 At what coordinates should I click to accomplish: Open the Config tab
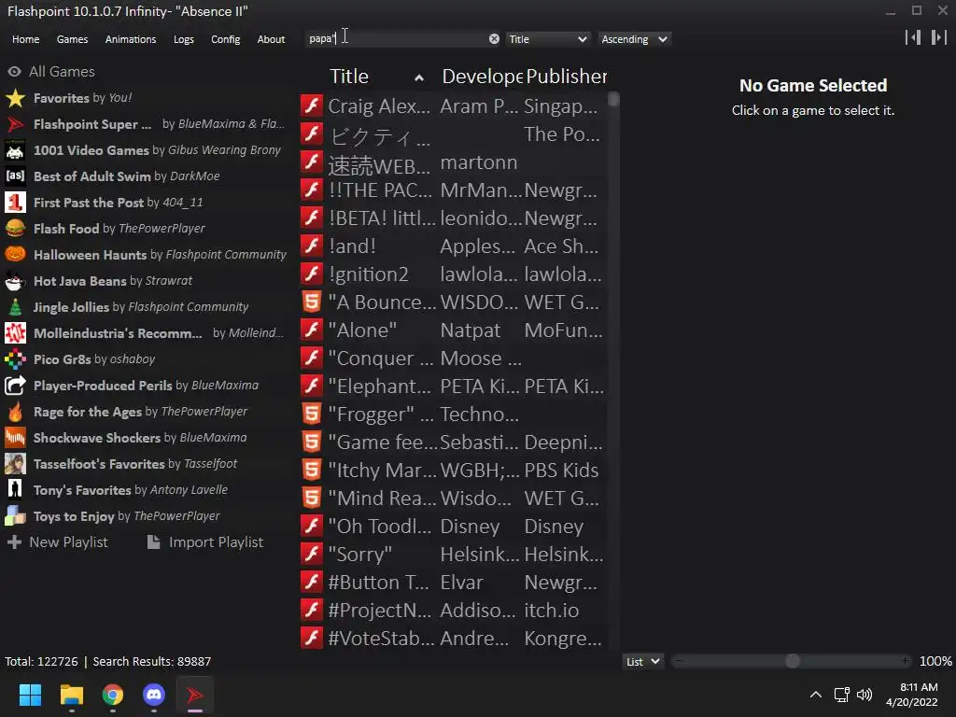click(226, 39)
